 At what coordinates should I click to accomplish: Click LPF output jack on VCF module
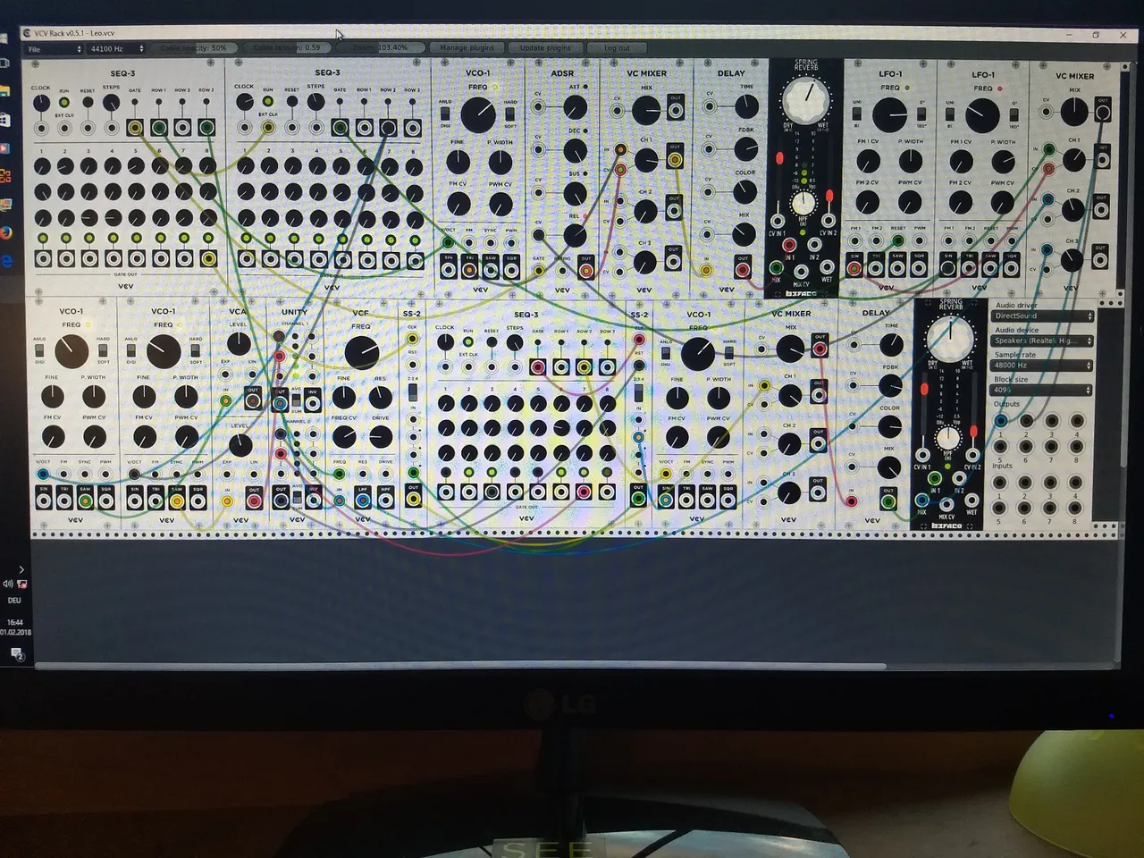tap(363, 500)
